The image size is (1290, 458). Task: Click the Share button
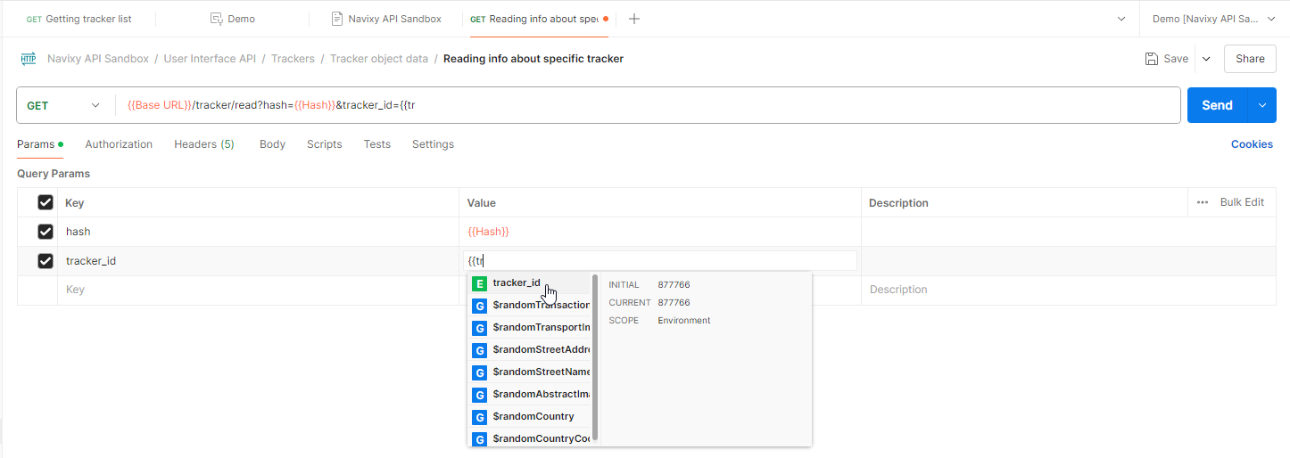1250,59
